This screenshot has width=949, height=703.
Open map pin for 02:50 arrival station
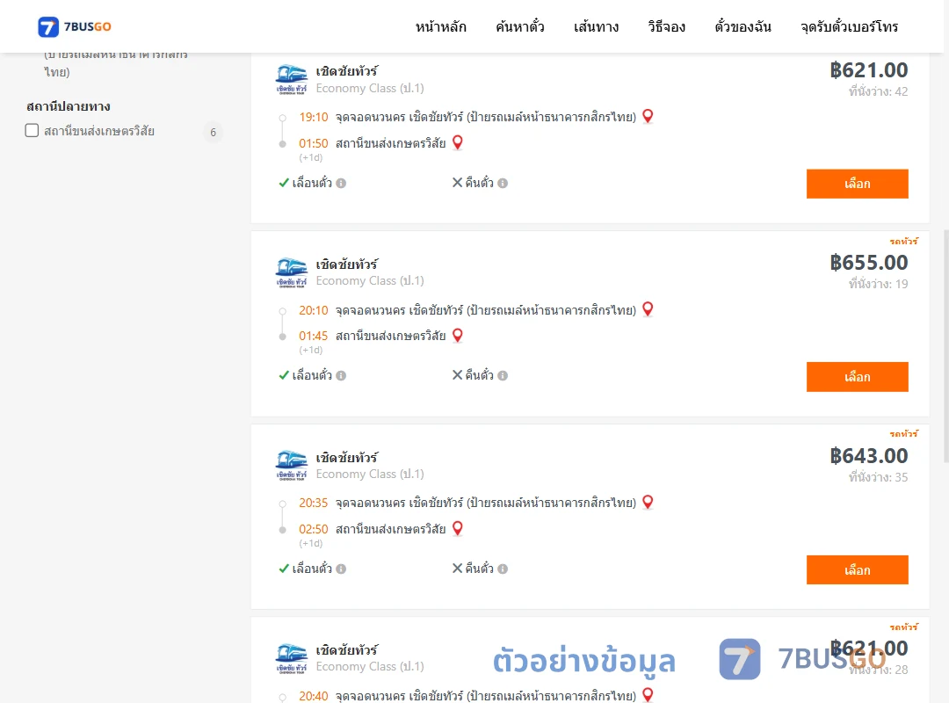pyautogui.click(x=458, y=528)
